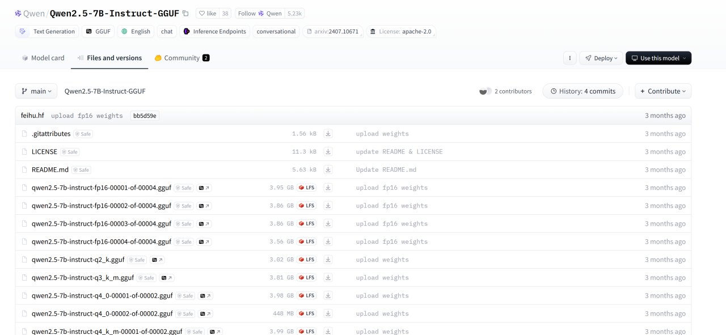Open the LICENSE file link
The height and width of the screenshot is (335, 726).
pos(44,152)
